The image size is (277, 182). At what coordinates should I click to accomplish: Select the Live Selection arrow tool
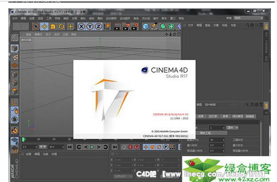[x=36, y=27]
